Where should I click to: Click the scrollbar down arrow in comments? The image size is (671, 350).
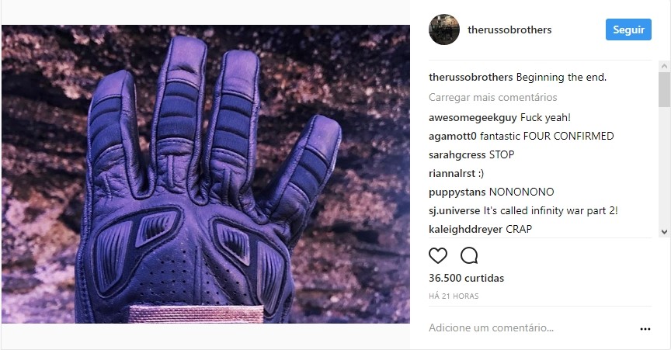tap(664, 231)
